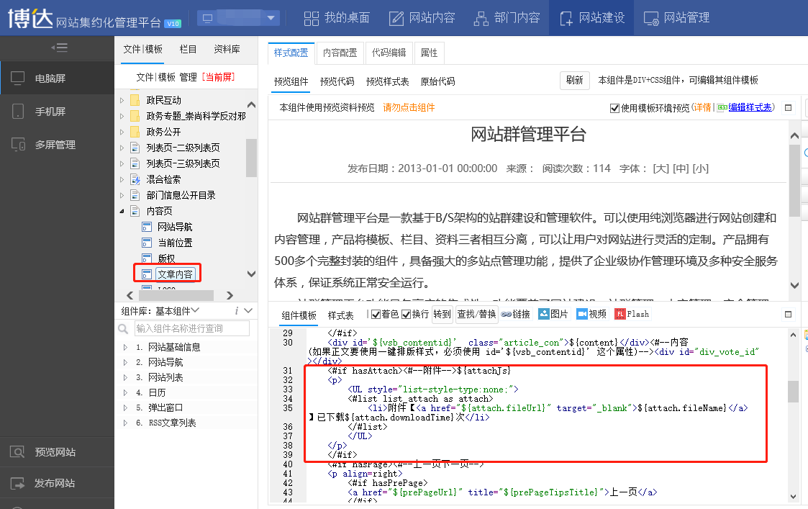Switch to 属性 tab
The width and height of the screenshot is (808, 509).
pyautogui.click(x=429, y=53)
